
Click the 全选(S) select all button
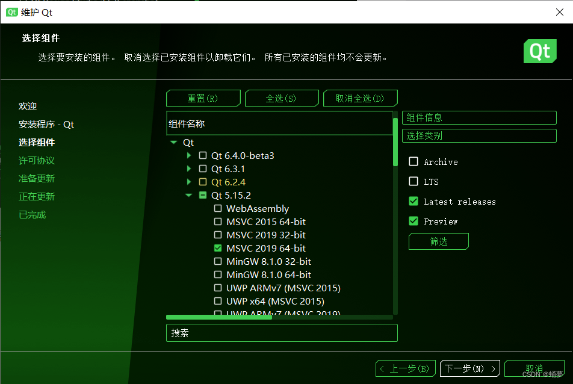pyautogui.click(x=282, y=98)
